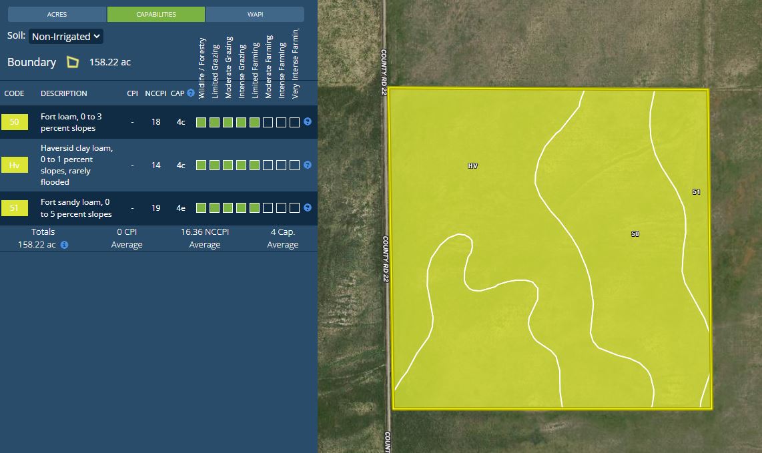Click the info icon beside total acres
Image resolution: width=762 pixels, height=453 pixels.
64,245
